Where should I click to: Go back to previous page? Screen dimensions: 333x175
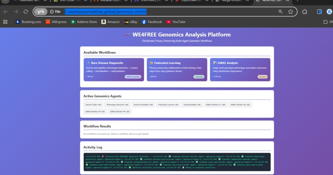click(6, 12)
